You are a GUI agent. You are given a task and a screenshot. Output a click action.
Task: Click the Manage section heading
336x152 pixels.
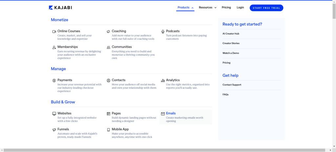click(58, 69)
